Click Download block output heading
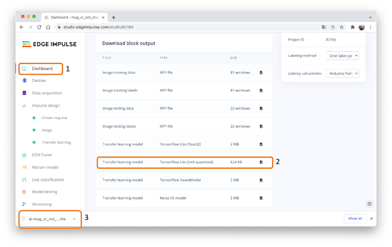 129,43
